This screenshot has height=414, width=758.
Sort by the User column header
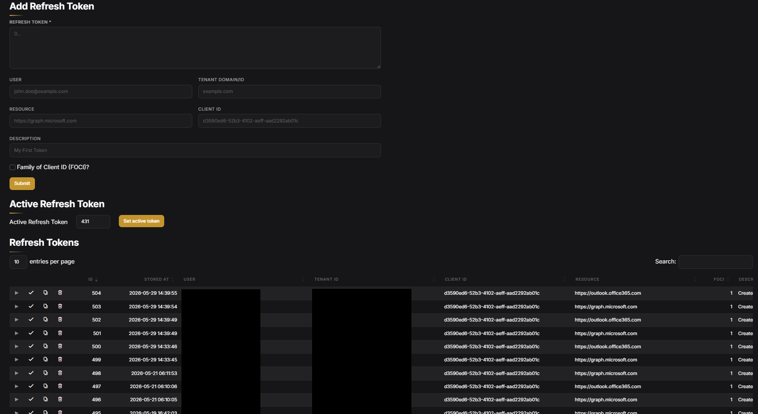pyautogui.click(x=189, y=279)
